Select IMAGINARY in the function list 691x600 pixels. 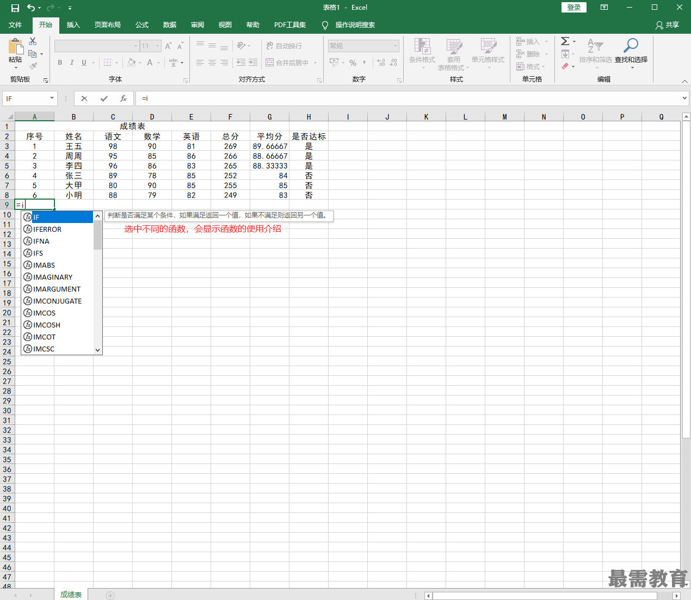tap(58, 277)
